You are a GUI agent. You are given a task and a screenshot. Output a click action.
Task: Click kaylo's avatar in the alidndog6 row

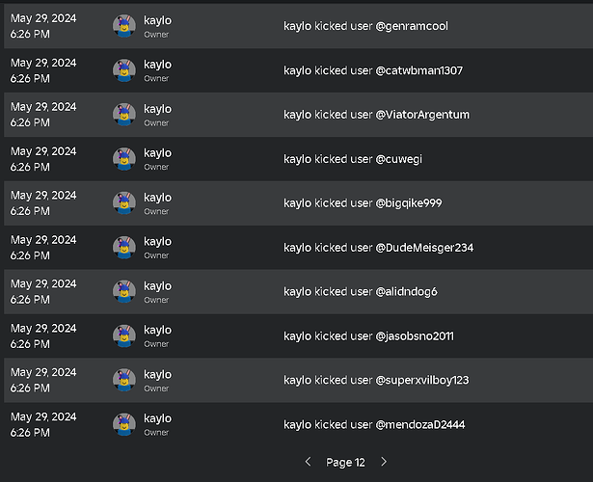coord(123,292)
